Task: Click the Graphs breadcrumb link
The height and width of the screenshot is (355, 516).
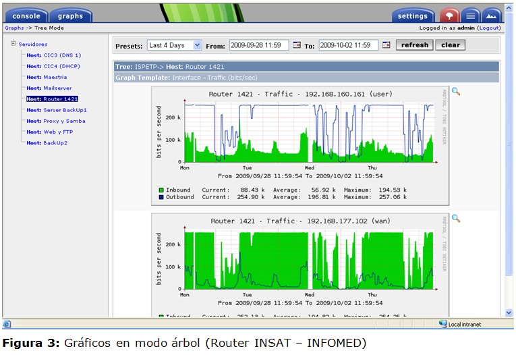Action: click(14, 28)
